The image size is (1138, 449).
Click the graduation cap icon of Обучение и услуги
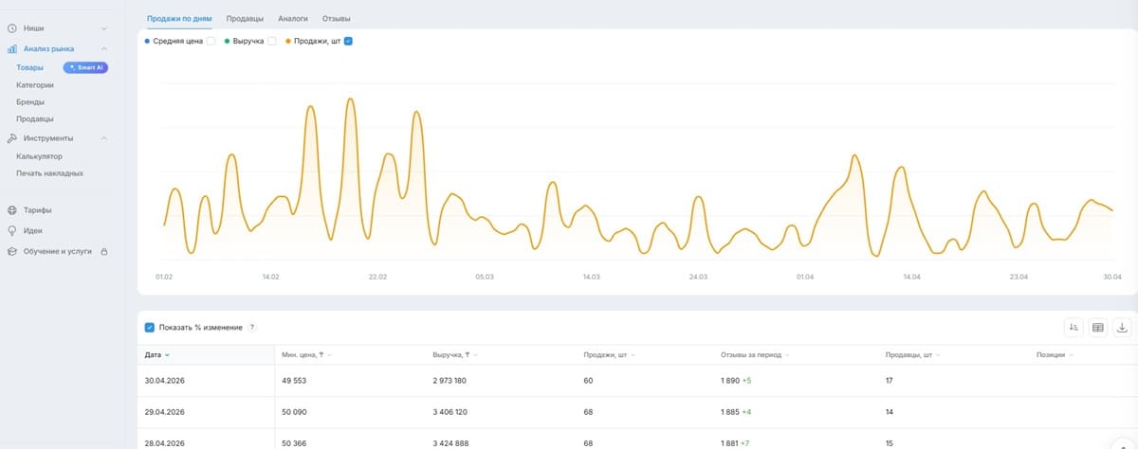(11, 251)
